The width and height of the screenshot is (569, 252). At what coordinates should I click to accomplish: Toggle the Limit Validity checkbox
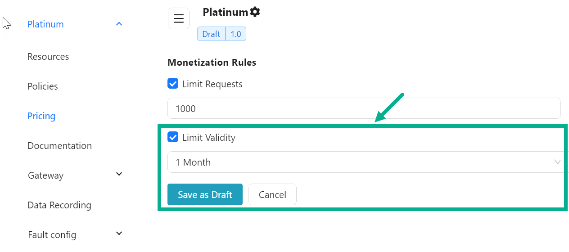click(173, 137)
